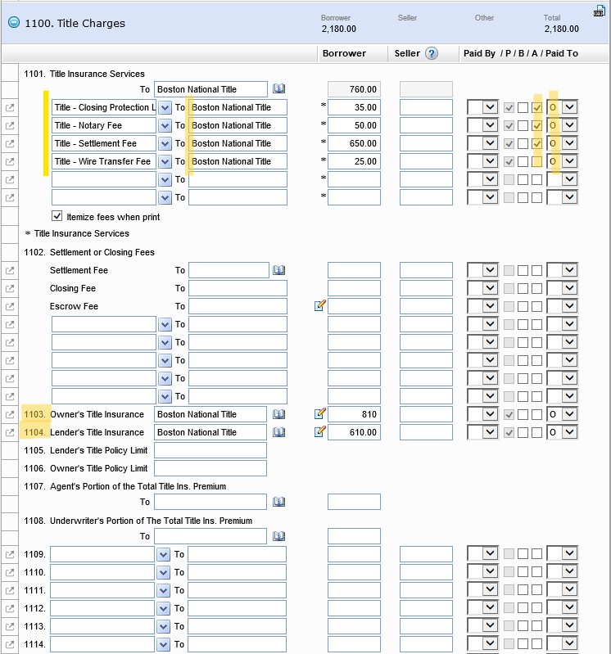This screenshot has height=654, width=611.
Task: Open the Seller column help icon
Action: pyautogui.click(x=432, y=53)
